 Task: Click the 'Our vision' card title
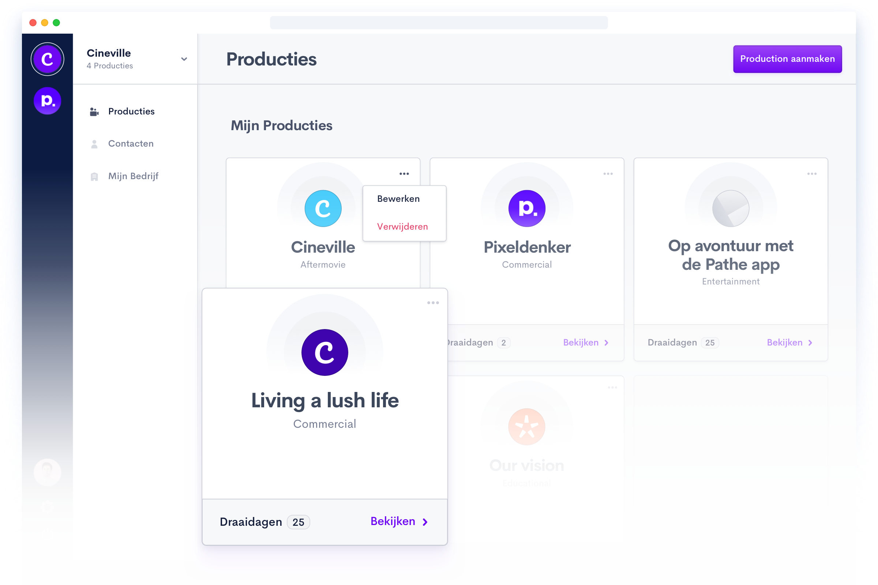[527, 465]
